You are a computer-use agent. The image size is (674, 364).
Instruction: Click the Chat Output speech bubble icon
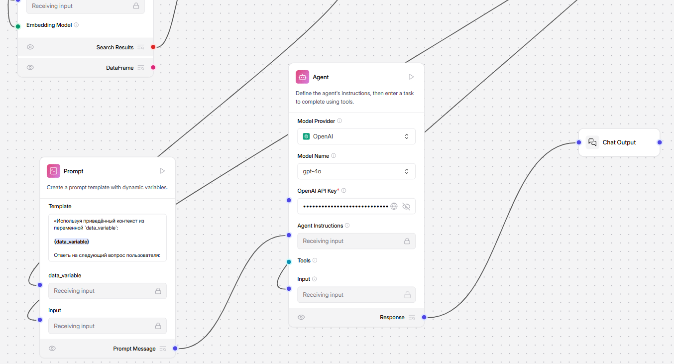pyautogui.click(x=592, y=142)
